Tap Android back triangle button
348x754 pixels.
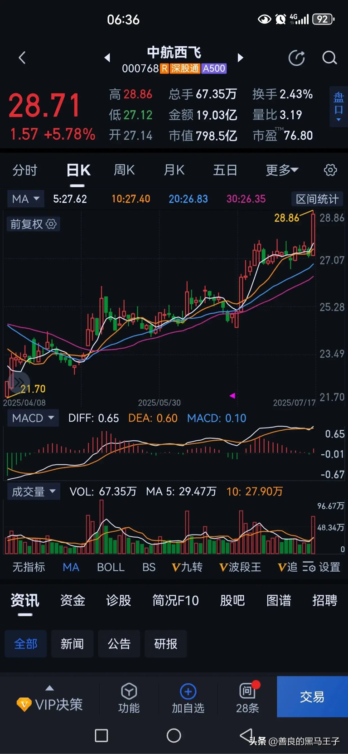(x=246, y=735)
